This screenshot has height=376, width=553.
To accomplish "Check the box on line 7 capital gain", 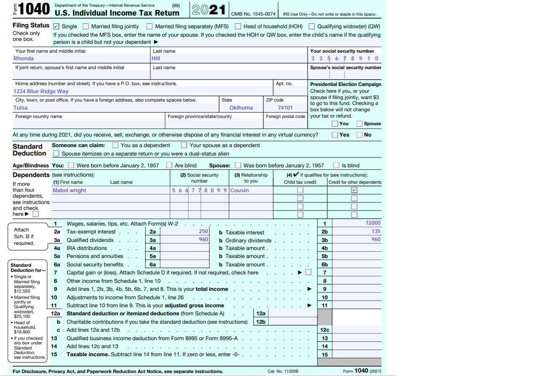I will pos(309,272).
